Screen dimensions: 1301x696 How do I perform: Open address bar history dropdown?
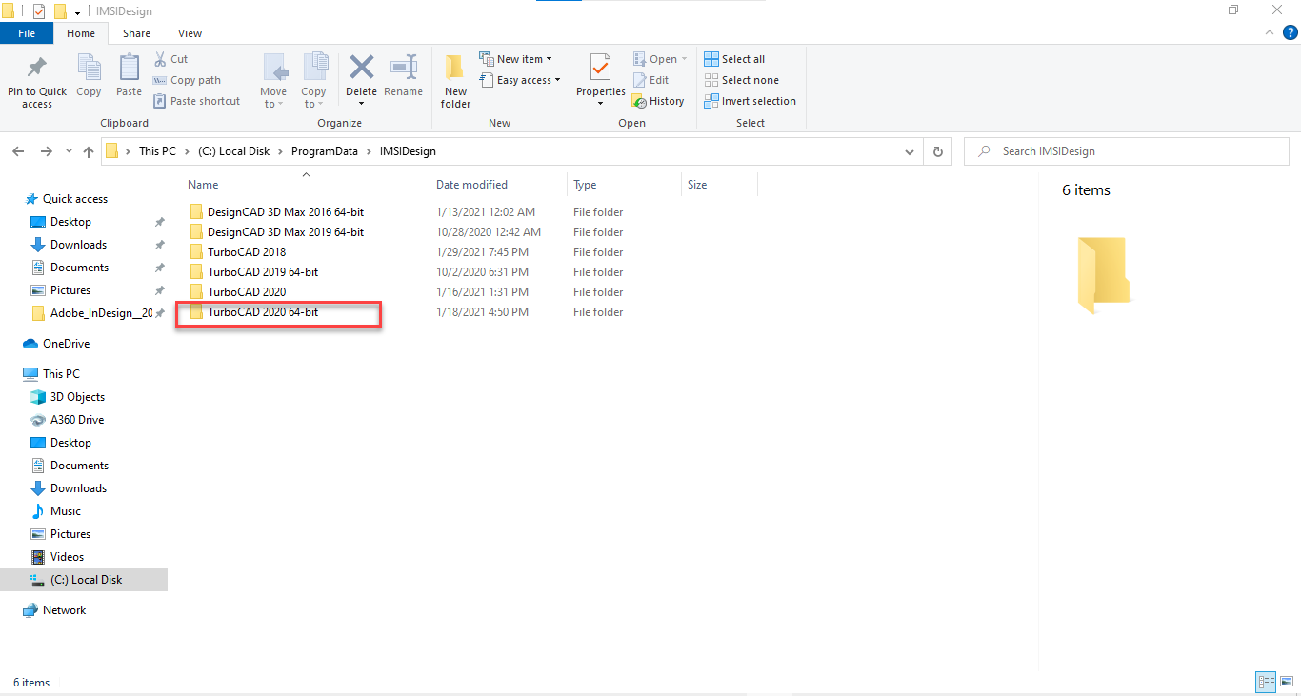click(911, 151)
